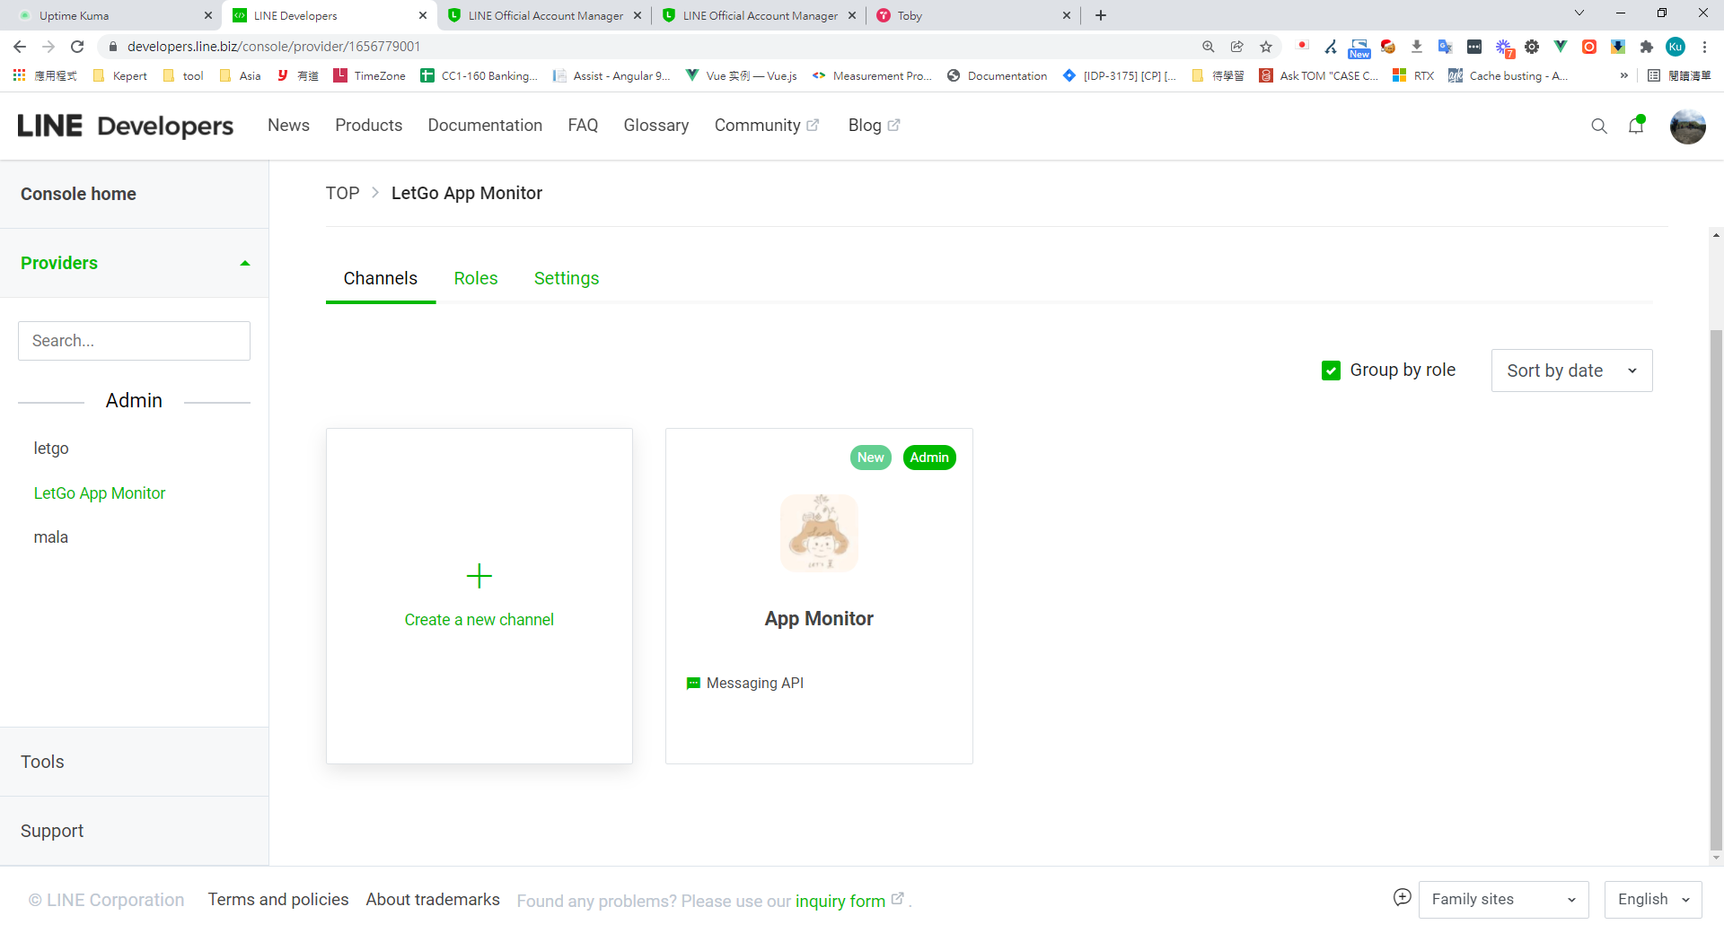The height and width of the screenshot is (933, 1724).
Task: Click the green plus icon for new channel
Action: coord(479,576)
